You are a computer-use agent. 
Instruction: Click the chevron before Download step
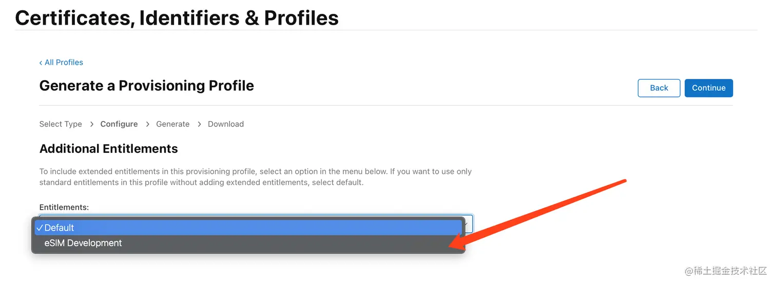pos(199,124)
